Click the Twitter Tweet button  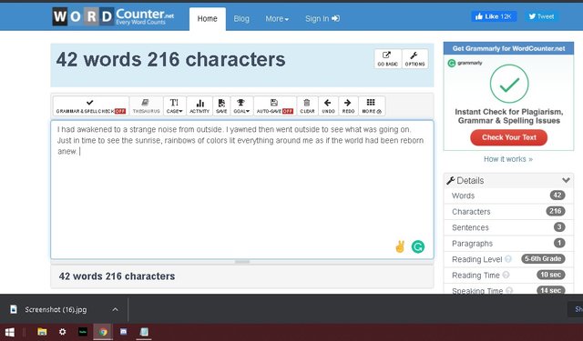[x=541, y=16]
